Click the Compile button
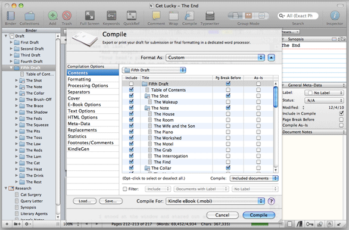The image size is (349, 230). pos(258,215)
